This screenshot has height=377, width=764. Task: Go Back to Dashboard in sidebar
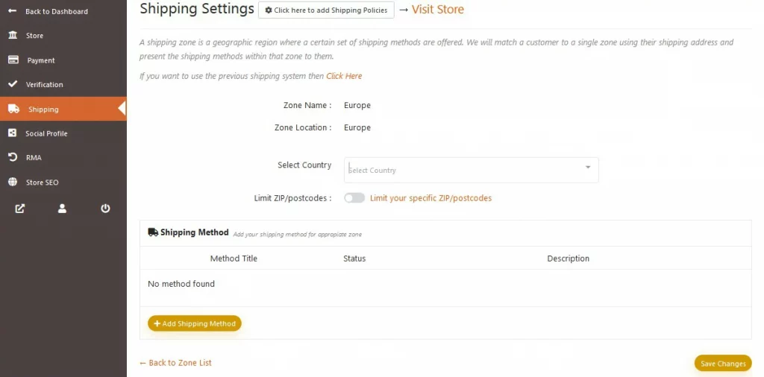pyautogui.click(x=57, y=11)
